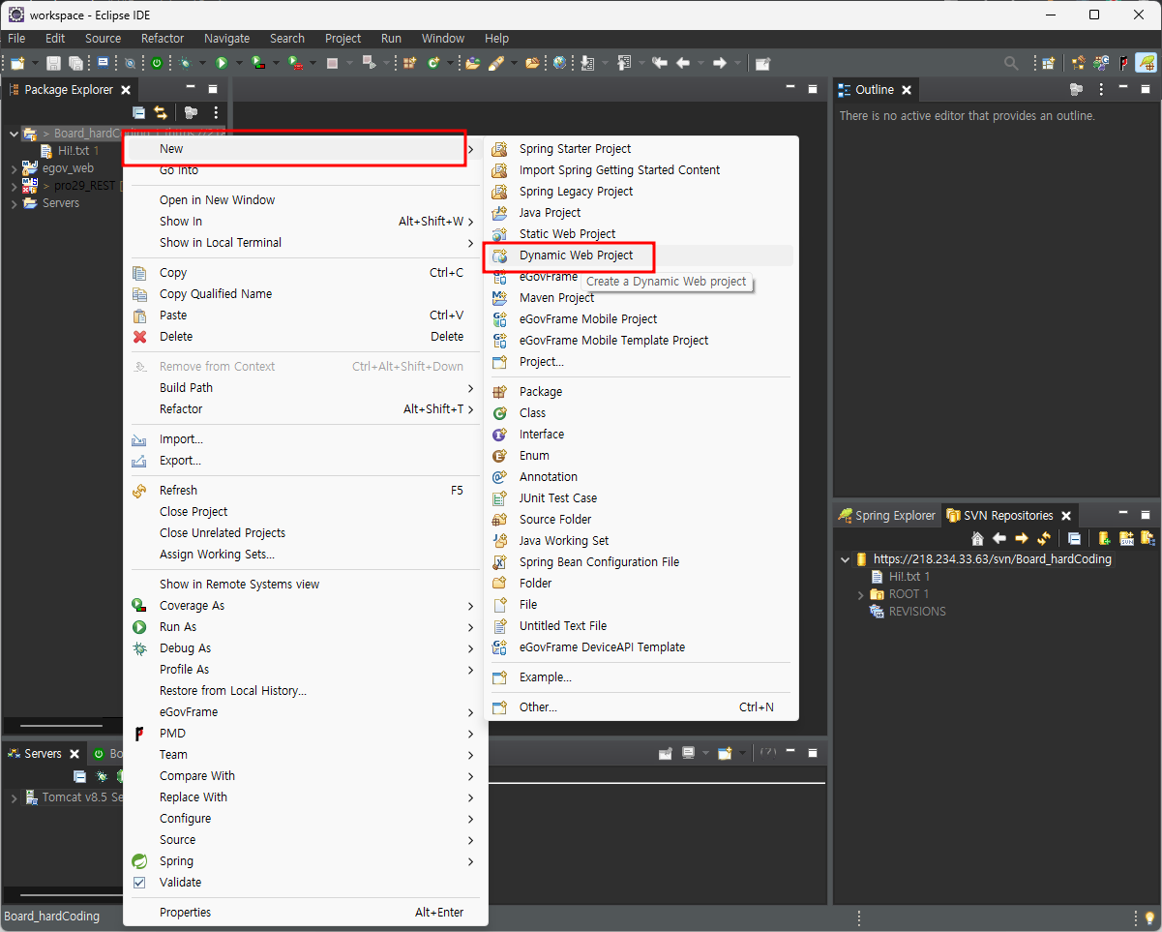This screenshot has width=1162, height=932.
Task: Click the forward arrow in SVN Repositories toolbar
Action: click(1022, 538)
